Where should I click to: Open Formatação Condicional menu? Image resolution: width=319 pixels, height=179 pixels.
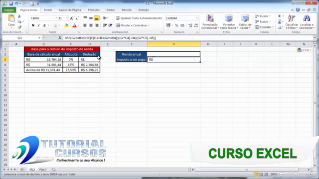(210, 22)
